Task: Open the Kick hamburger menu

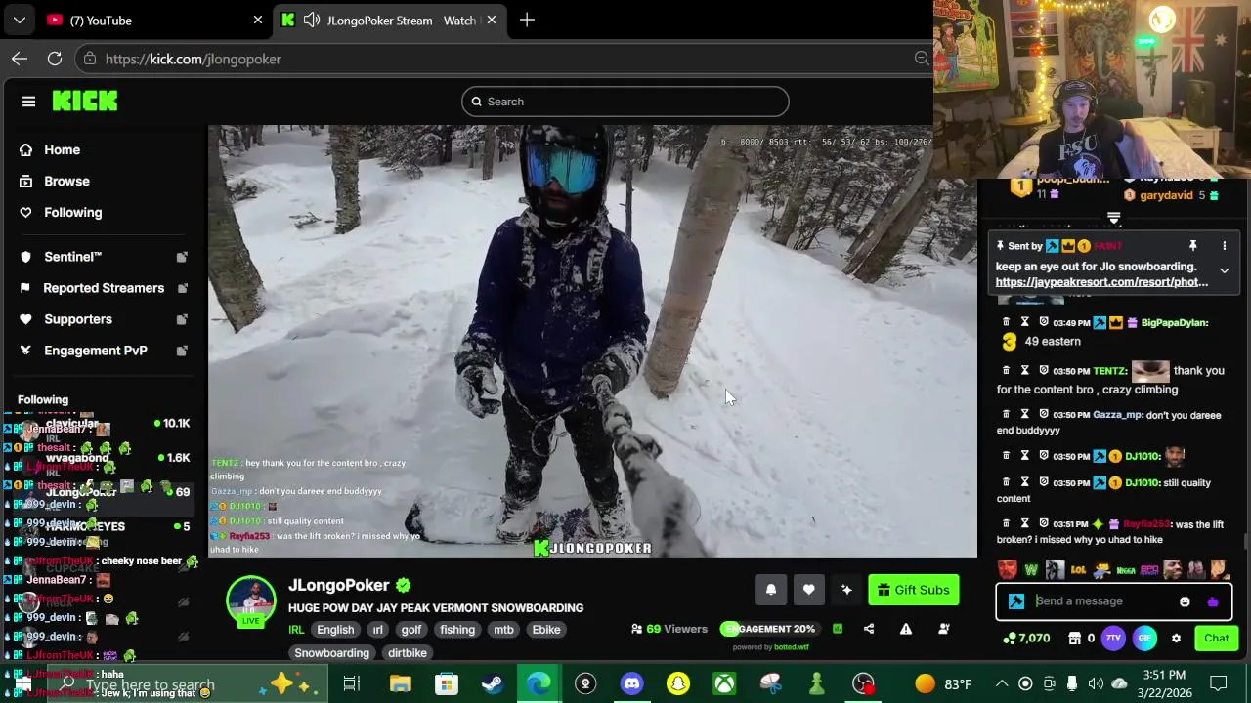Action: point(28,102)
